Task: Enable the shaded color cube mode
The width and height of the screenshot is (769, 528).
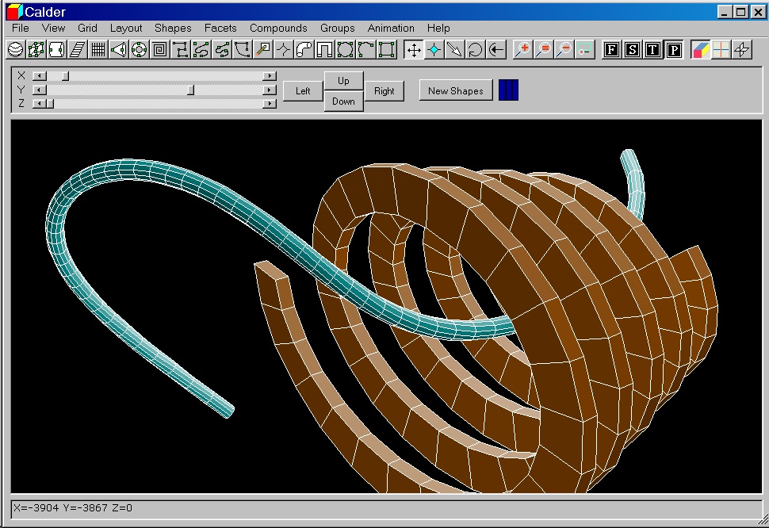Action: (x=700, y=50)
